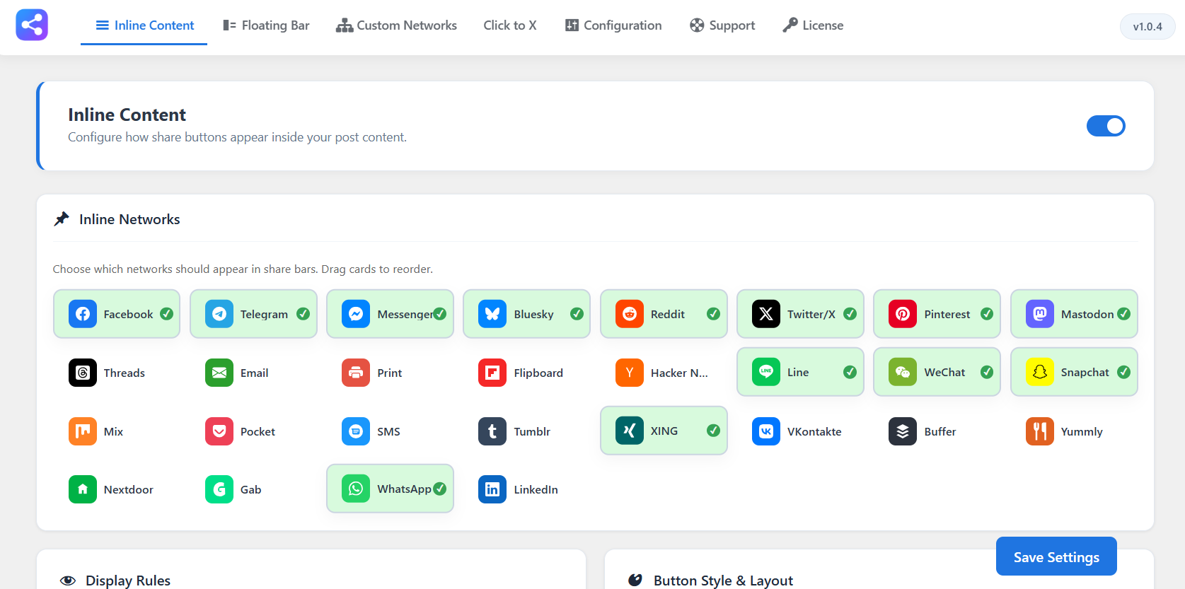Click the Buffer network icon
The image size is (1185, 589).
(903, 431)
